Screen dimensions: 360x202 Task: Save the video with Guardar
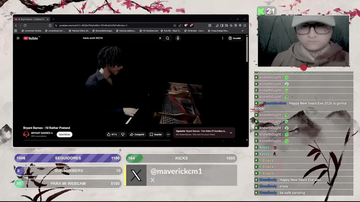[x=156, y=134]
